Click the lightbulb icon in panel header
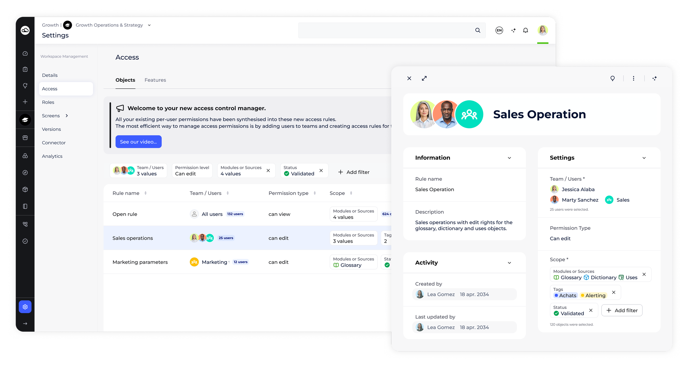 (x=612, y=78)
